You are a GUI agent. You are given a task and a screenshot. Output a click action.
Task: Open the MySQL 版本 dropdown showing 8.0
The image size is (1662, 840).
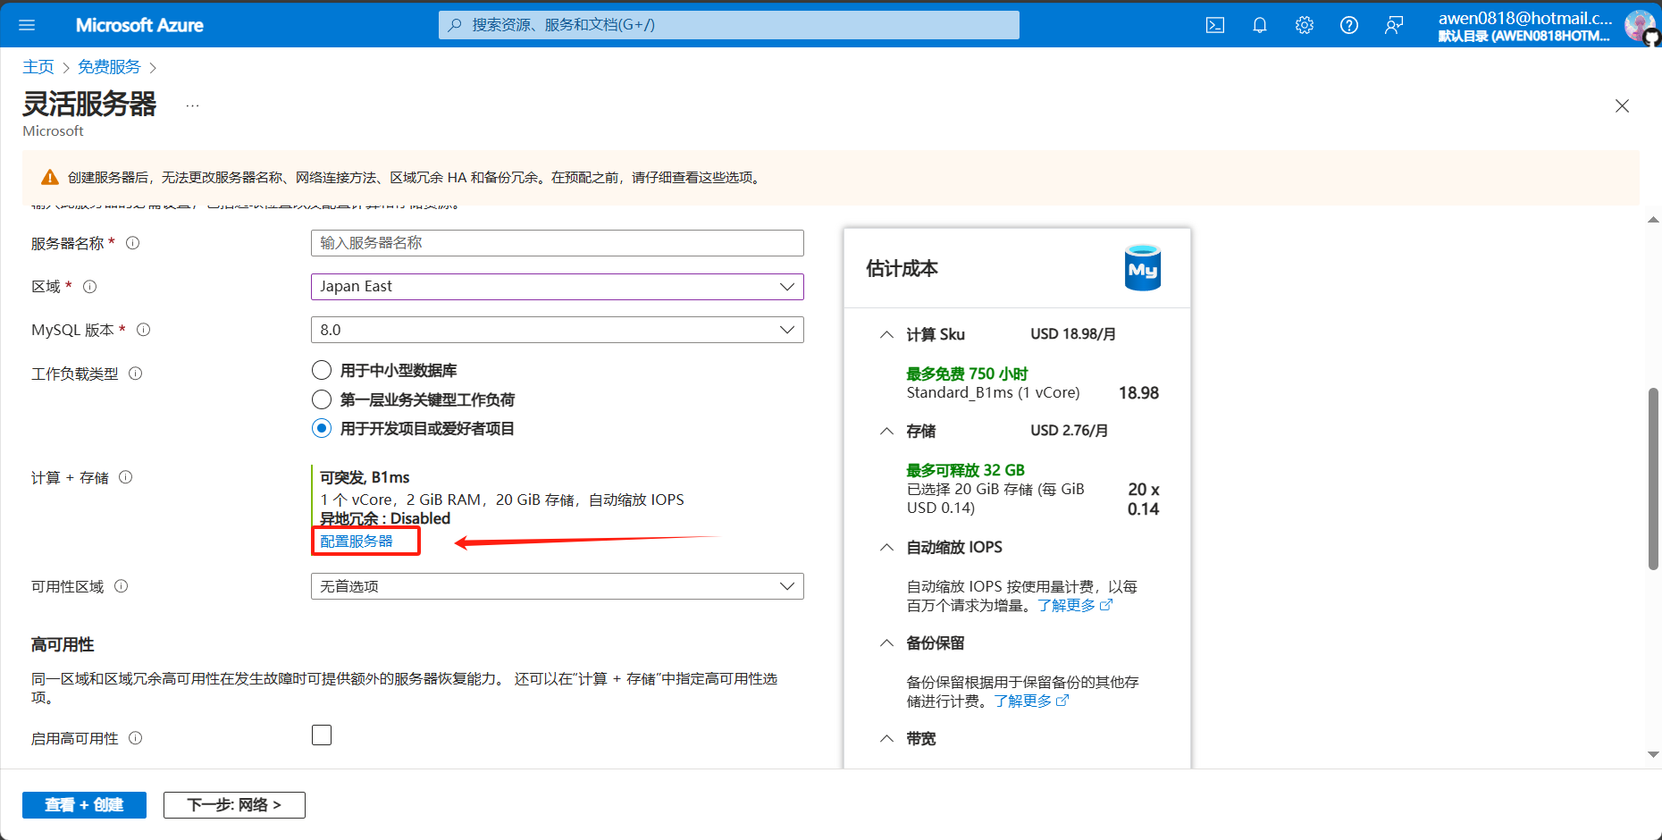(558, 330)
